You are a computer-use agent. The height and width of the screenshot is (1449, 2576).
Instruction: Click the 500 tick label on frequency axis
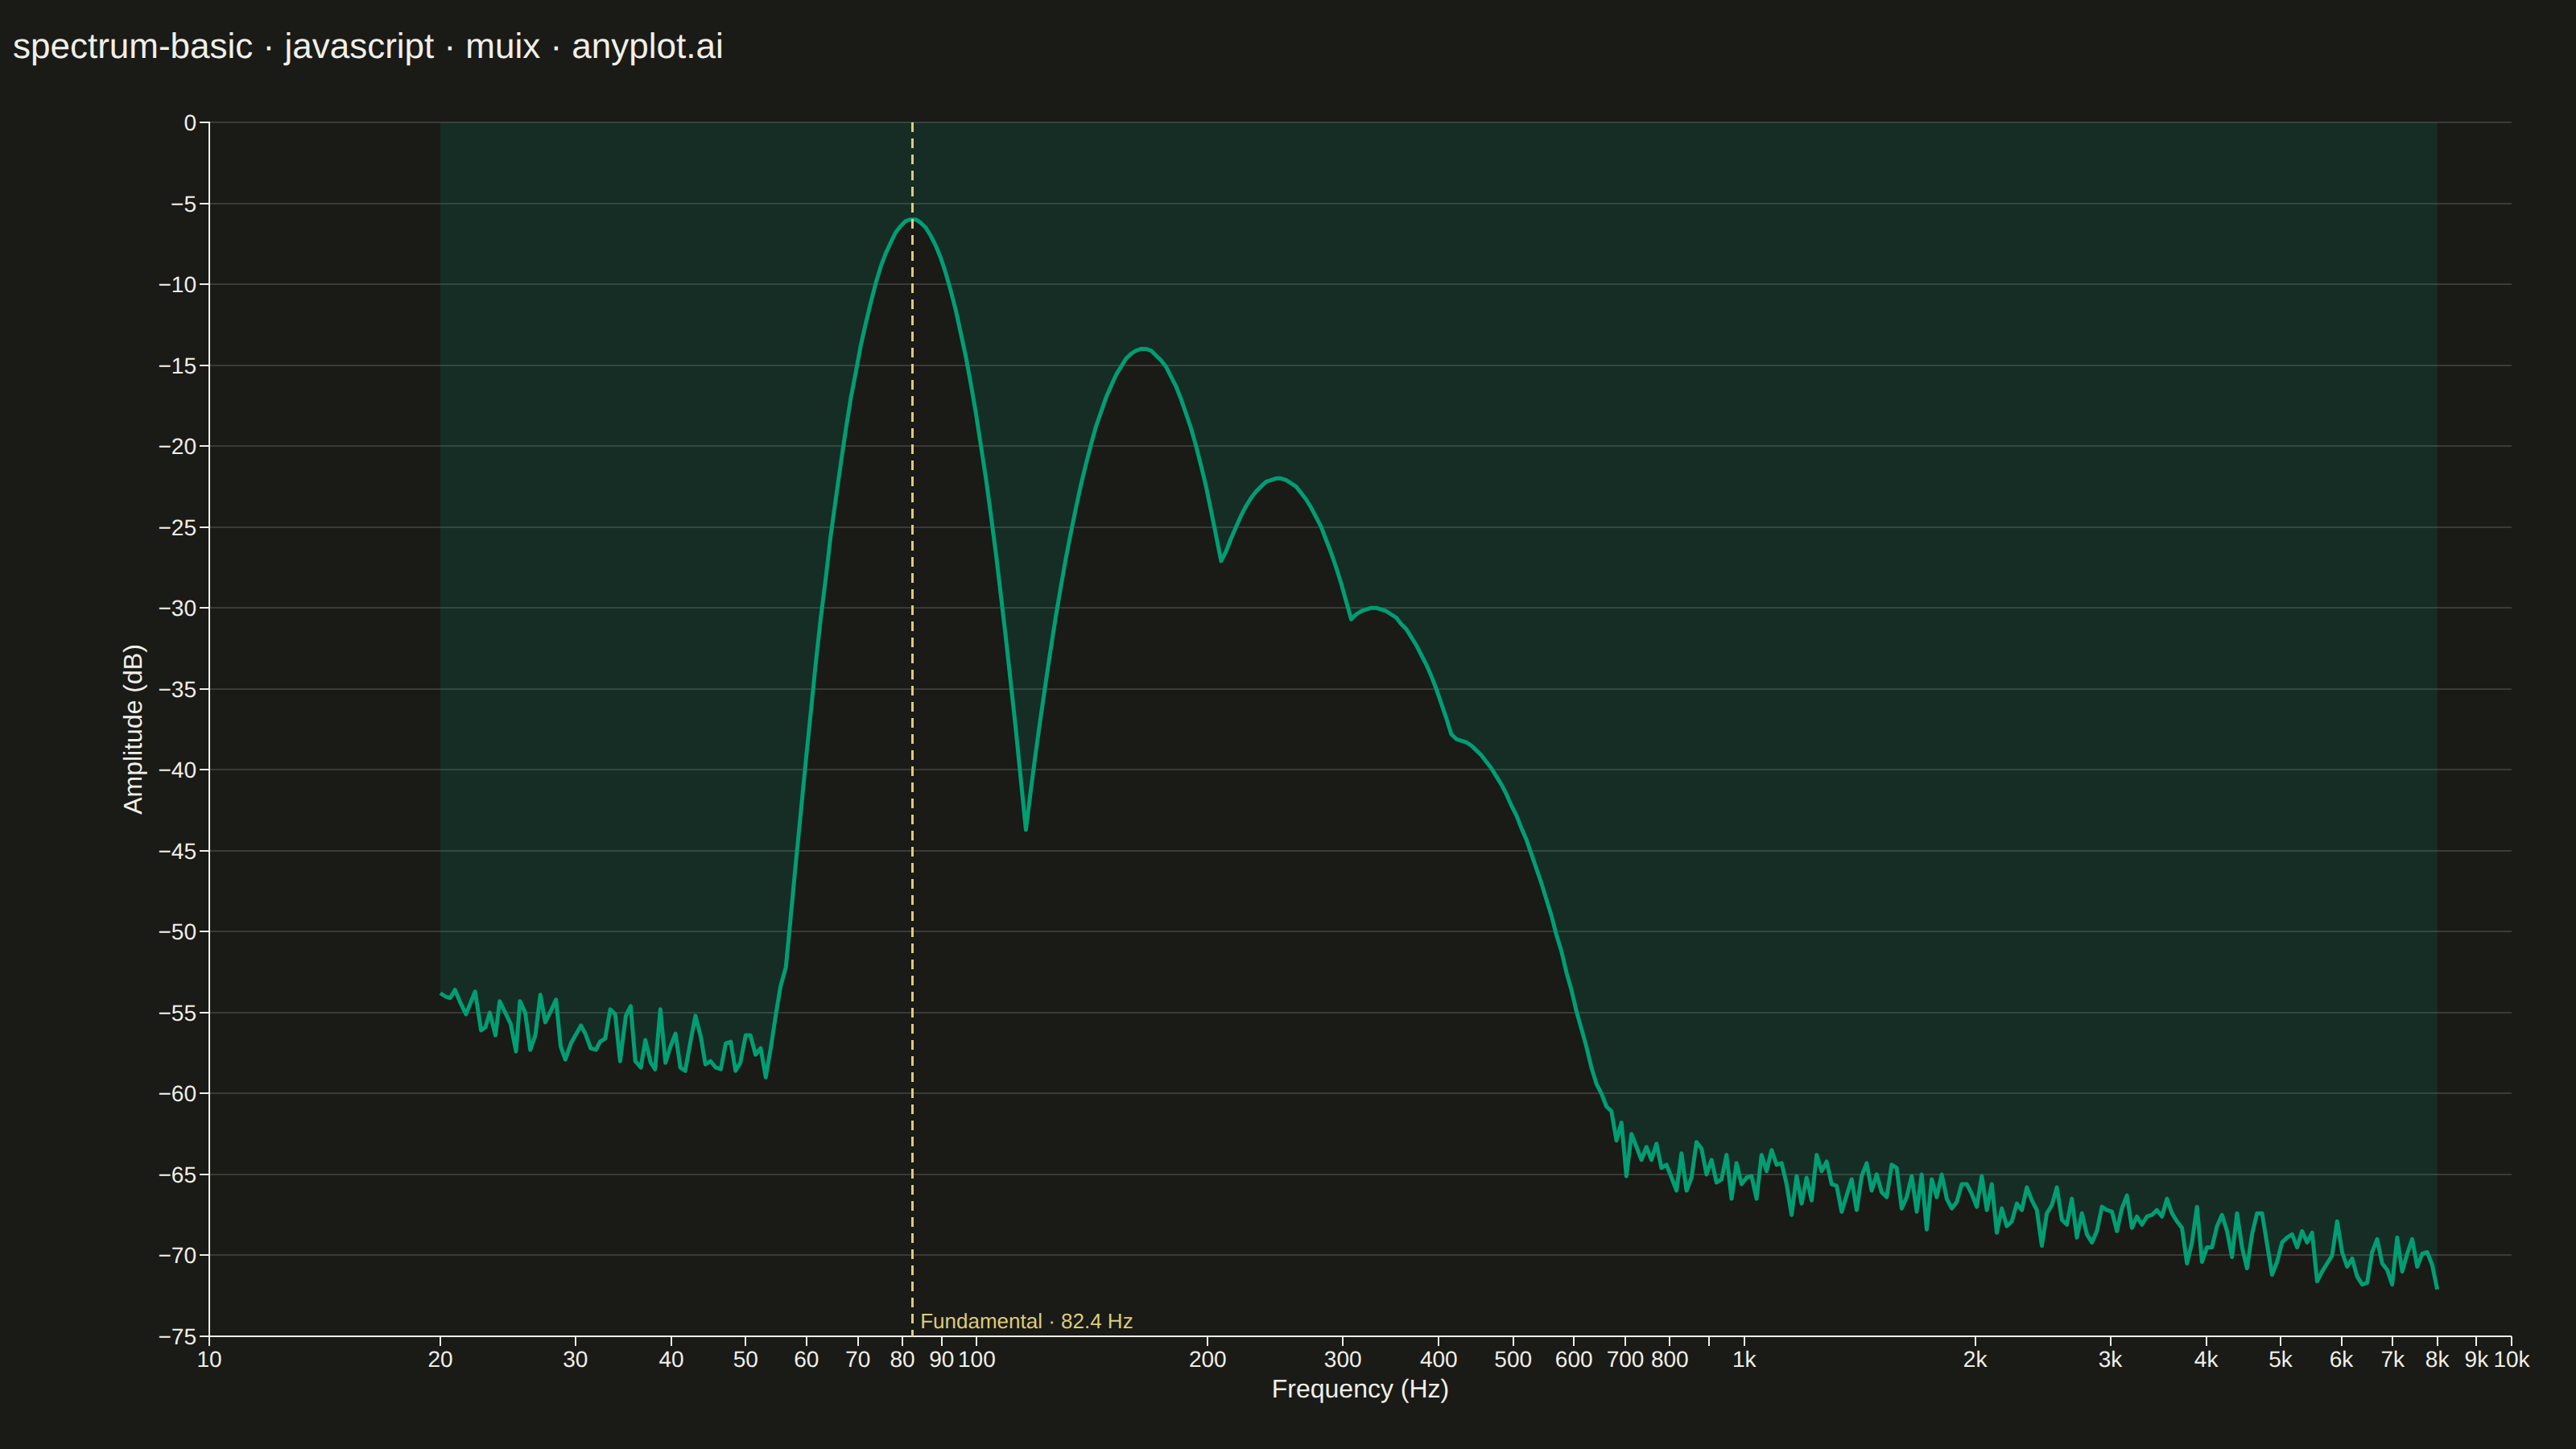click(x=1513, y=1359)
